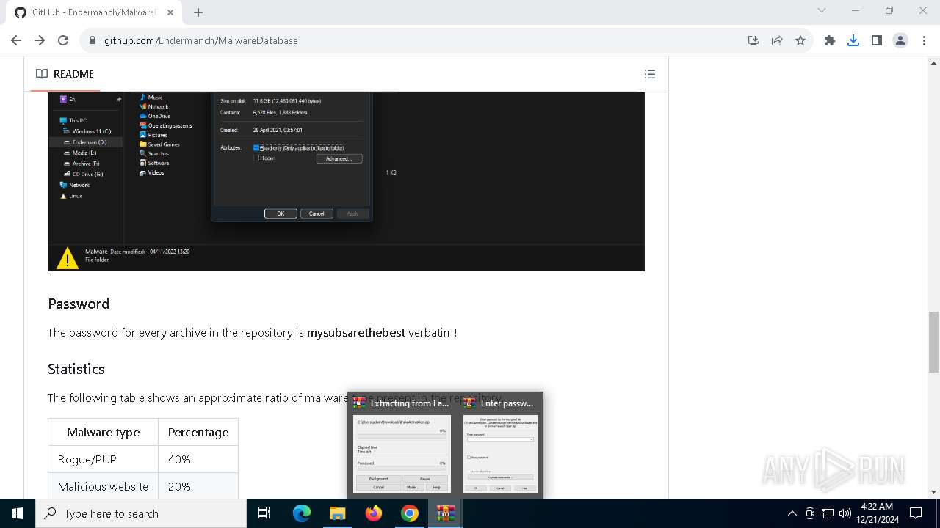Click the scrollbar up arrow
940x528 pixels.
tap(933, 62)
